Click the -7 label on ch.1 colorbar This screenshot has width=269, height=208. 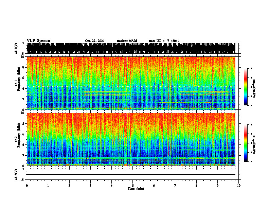point(250,105)
